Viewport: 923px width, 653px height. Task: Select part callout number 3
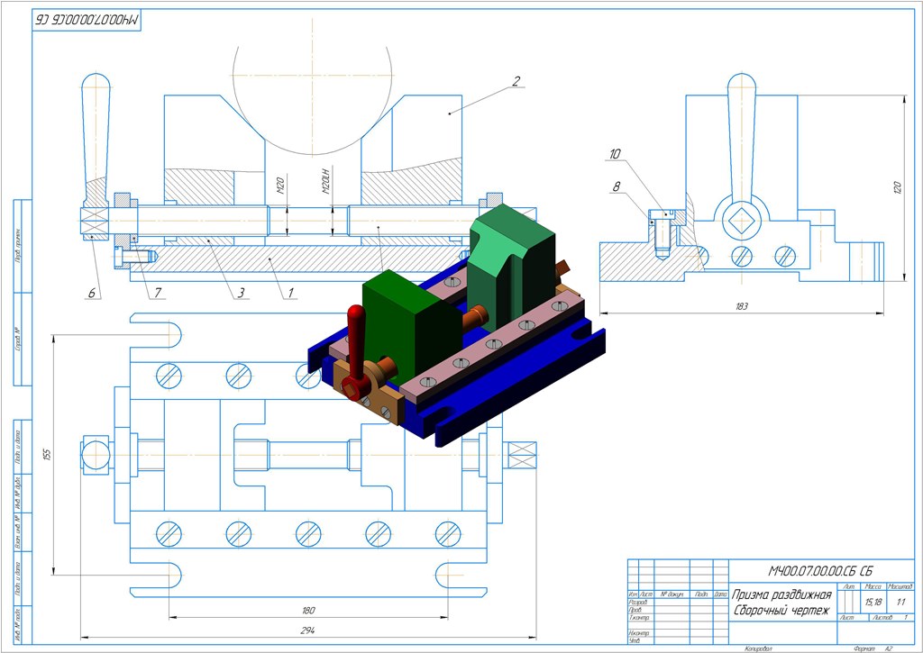[242, 293]
